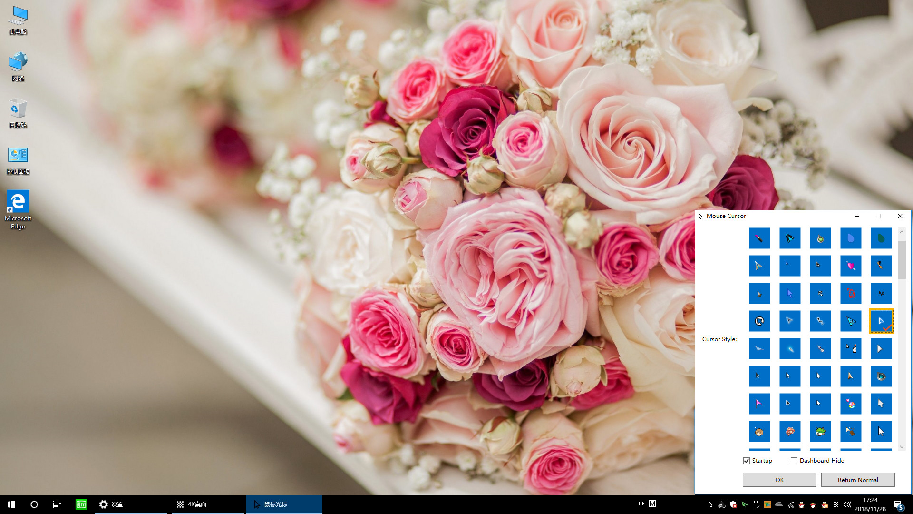The height and width of the screenshot is (514, 913).
Task: Select the blue droplet cursor style
Action: 851,238
